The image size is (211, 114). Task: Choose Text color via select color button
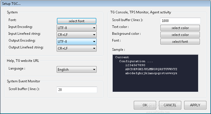[x=180, y=28]
